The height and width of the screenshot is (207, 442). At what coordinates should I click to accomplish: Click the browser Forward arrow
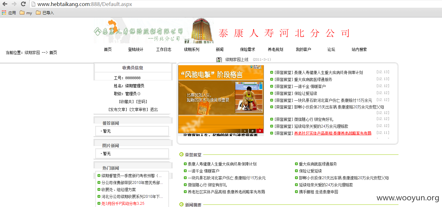point(14,4)
